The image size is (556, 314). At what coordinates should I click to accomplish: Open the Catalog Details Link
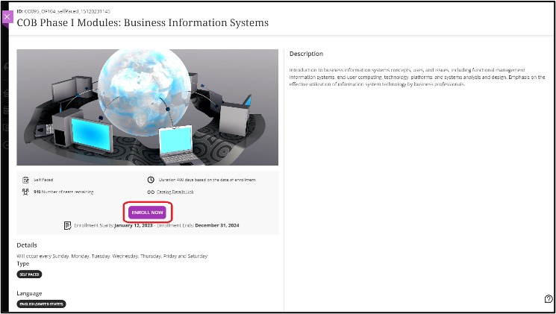pyautogui.click(x=175, y=192)
